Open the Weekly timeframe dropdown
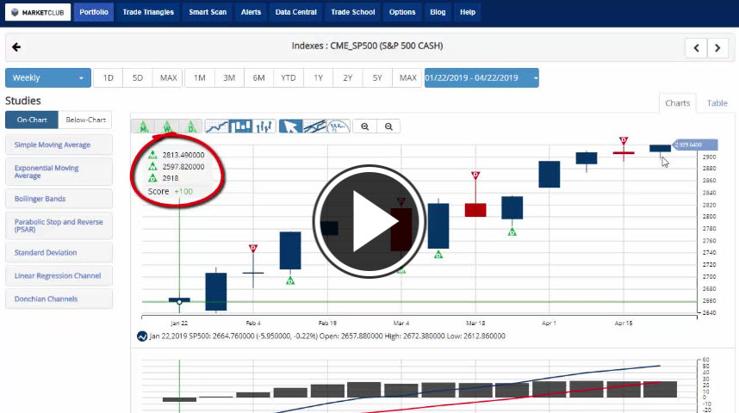Screen dimensions: 739x413 coord(48,77)
